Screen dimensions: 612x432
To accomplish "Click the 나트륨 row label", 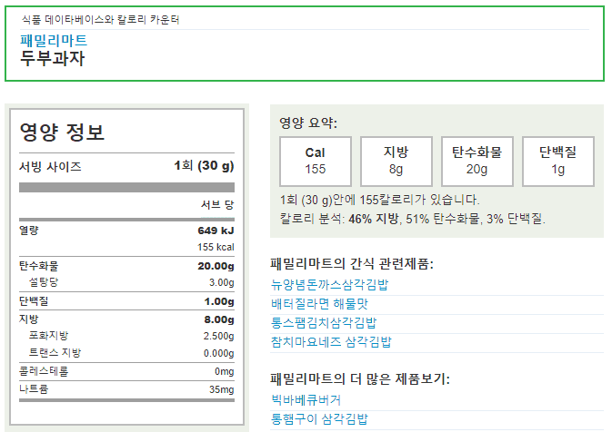I will click(x=34, y=388).
